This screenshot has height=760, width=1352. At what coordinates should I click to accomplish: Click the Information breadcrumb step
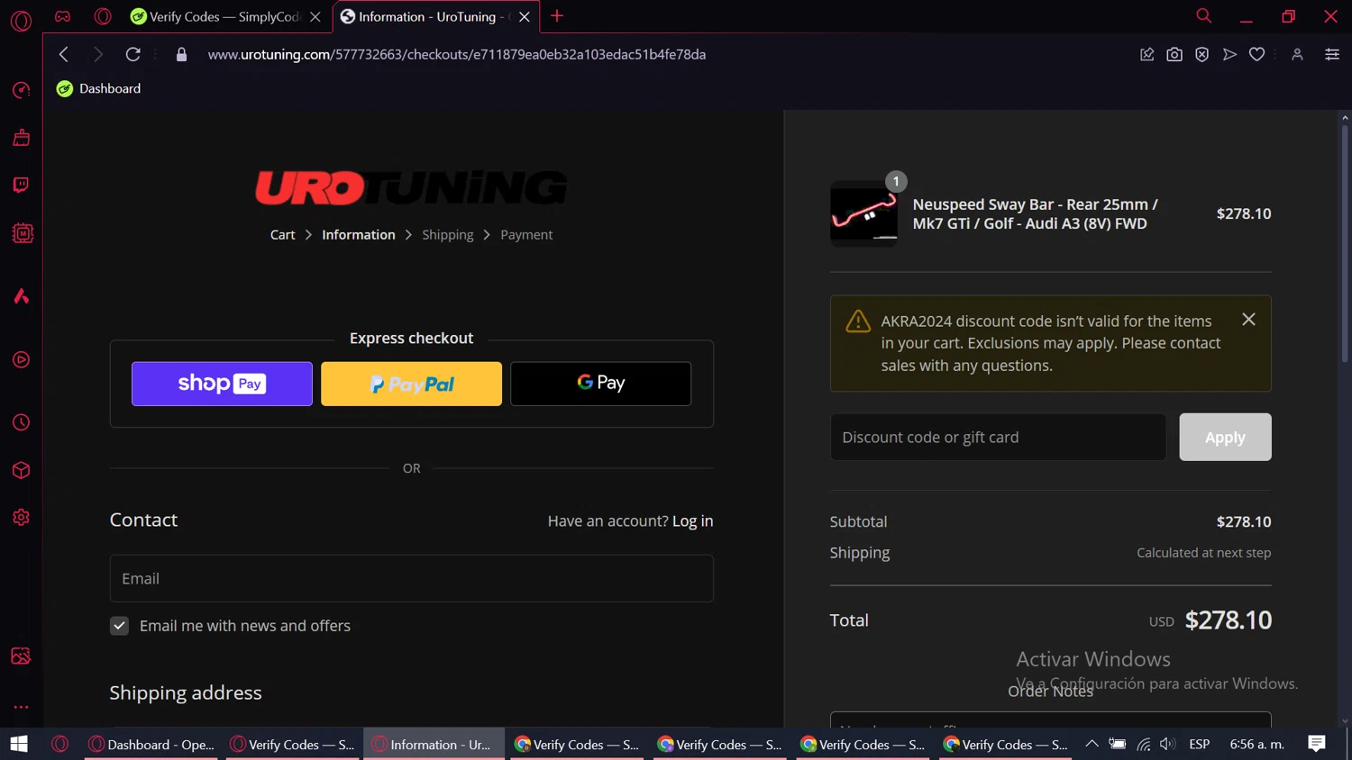pyautogui.click(x=359, y=235)
